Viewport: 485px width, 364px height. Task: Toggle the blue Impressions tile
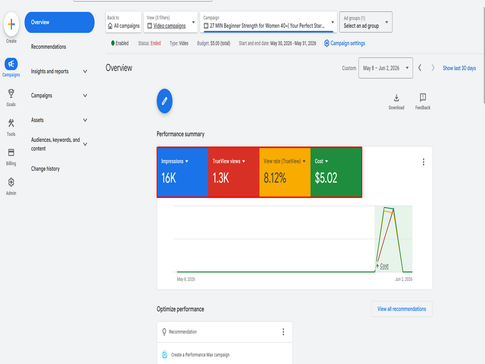182,172
